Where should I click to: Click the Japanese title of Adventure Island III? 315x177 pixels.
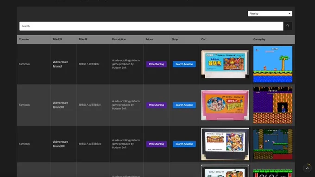90,144
